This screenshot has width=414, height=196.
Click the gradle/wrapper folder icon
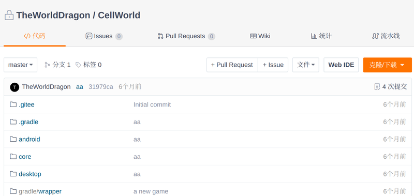(13, 191)
